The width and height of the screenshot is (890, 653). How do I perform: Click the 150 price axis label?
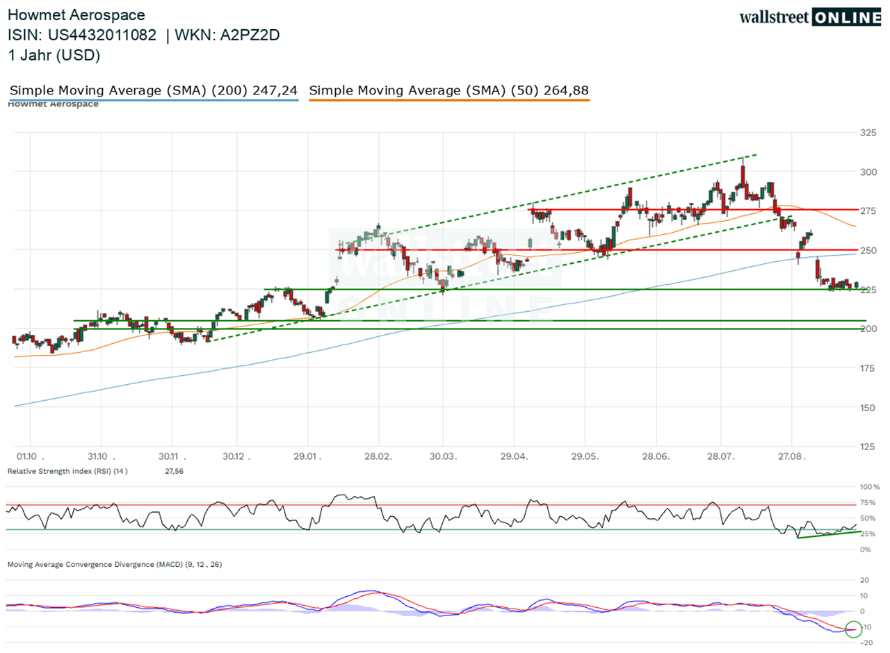868,408
